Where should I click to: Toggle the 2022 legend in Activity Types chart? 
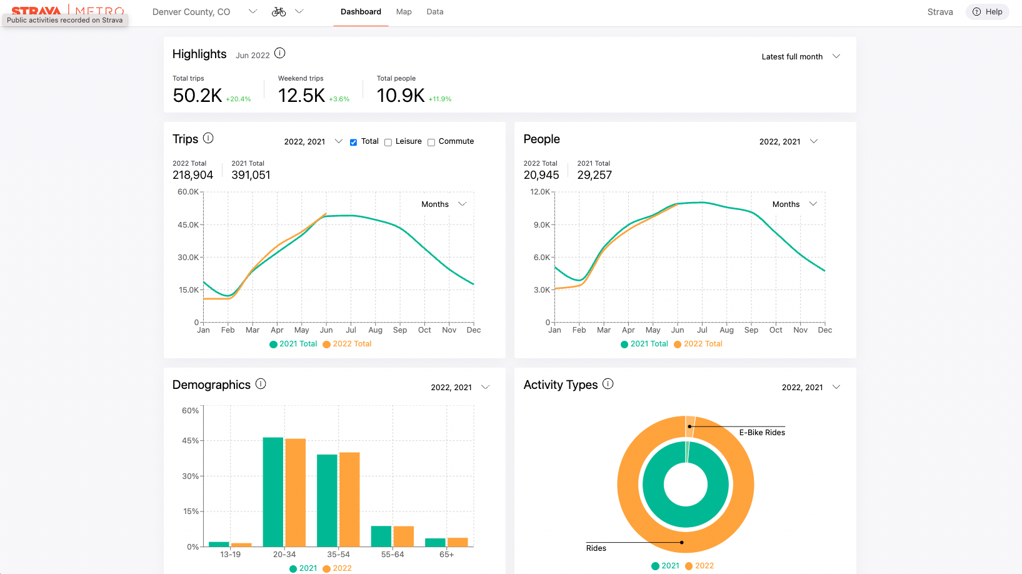[699, 566]
